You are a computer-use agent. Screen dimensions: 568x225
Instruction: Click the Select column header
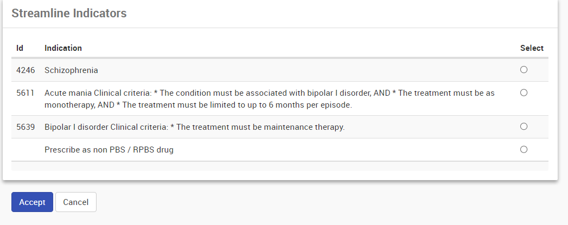532,48
